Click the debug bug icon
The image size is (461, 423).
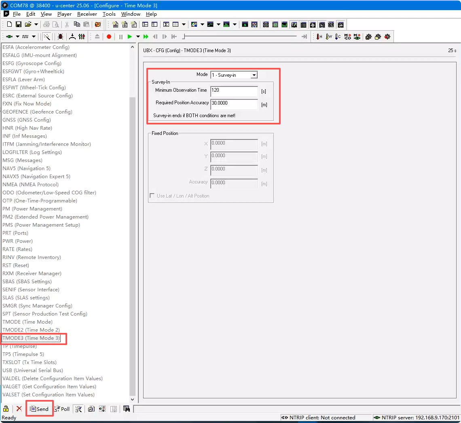pos(60,37)
